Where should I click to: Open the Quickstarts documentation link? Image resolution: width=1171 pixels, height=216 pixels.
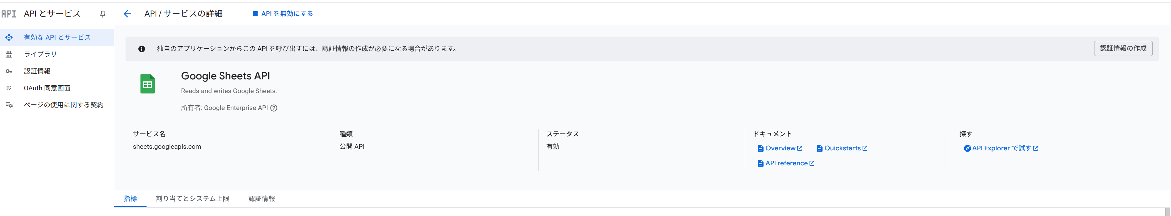point(842,148)
